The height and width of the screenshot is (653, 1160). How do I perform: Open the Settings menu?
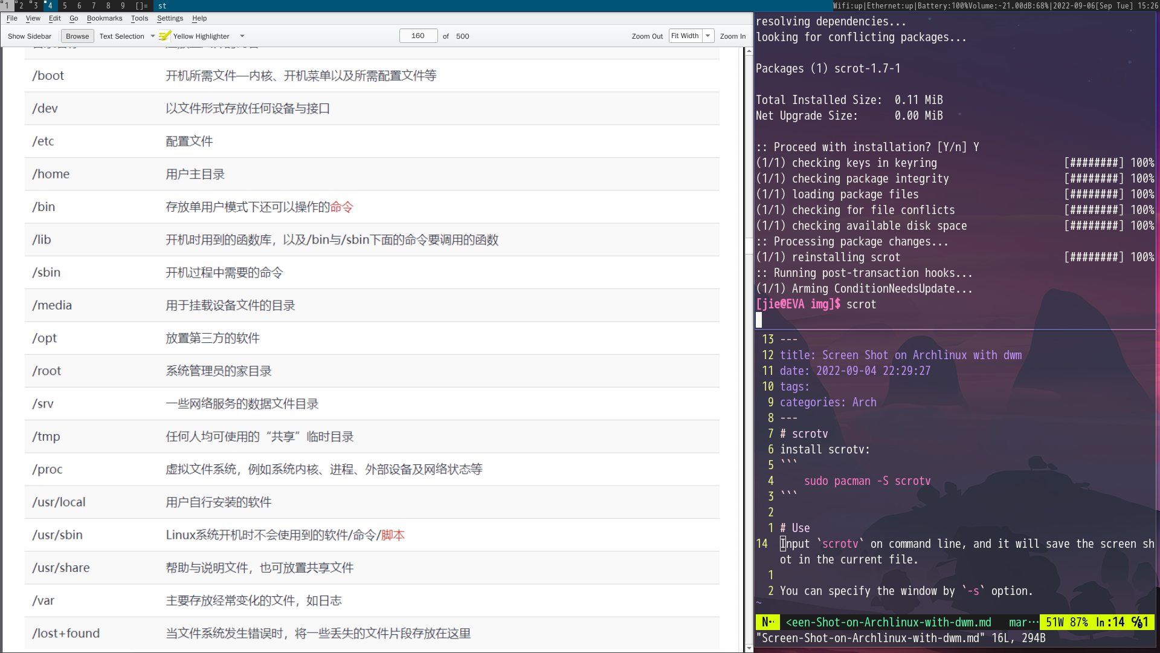[x=170, y=18]
